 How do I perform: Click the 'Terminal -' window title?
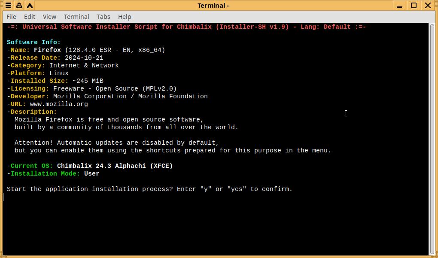[213, 6]
